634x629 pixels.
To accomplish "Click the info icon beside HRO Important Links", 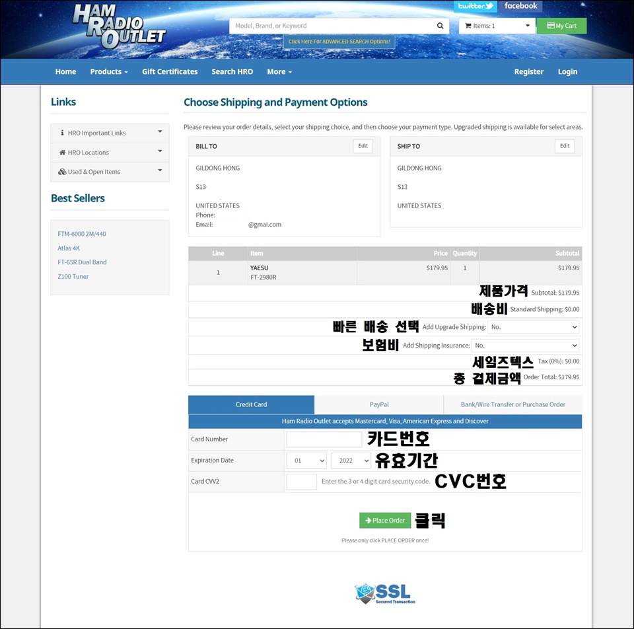I will coord(62,133).
